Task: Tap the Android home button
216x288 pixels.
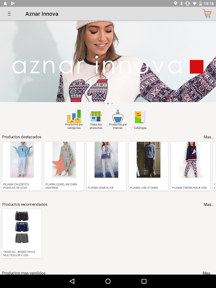Action: [x=108, y=281]
